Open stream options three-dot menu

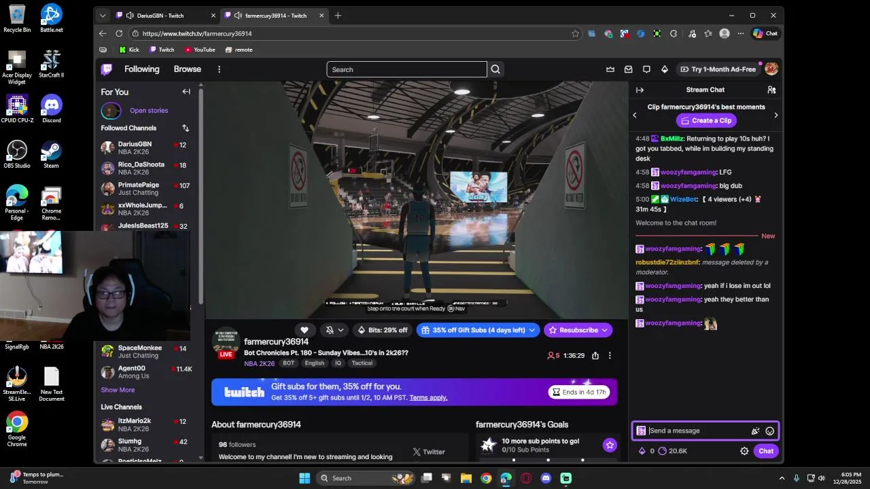point(610,355)
